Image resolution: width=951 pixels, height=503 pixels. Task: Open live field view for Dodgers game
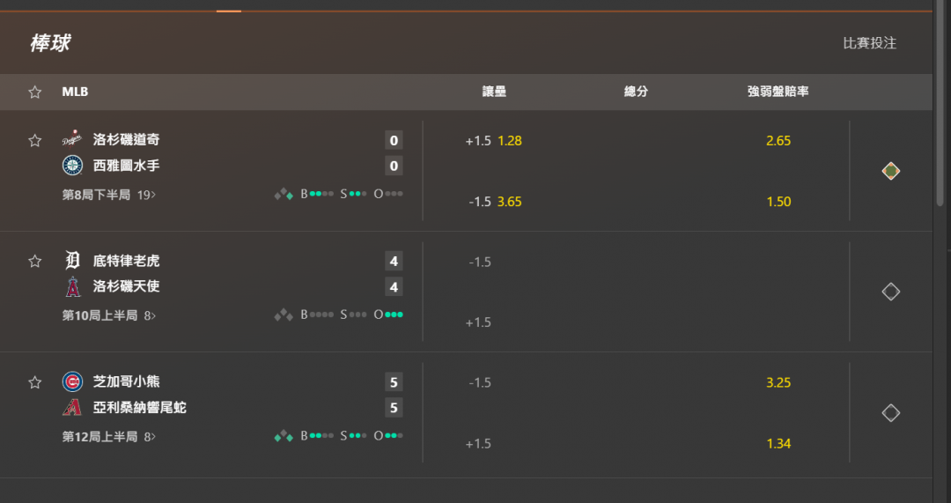pyautogui.click(x=890, y=171)
